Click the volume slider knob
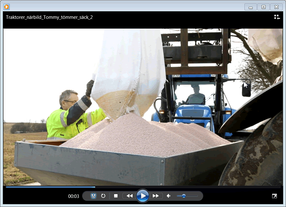The width and height of the screenshot is (286, 207). [184, 196]
